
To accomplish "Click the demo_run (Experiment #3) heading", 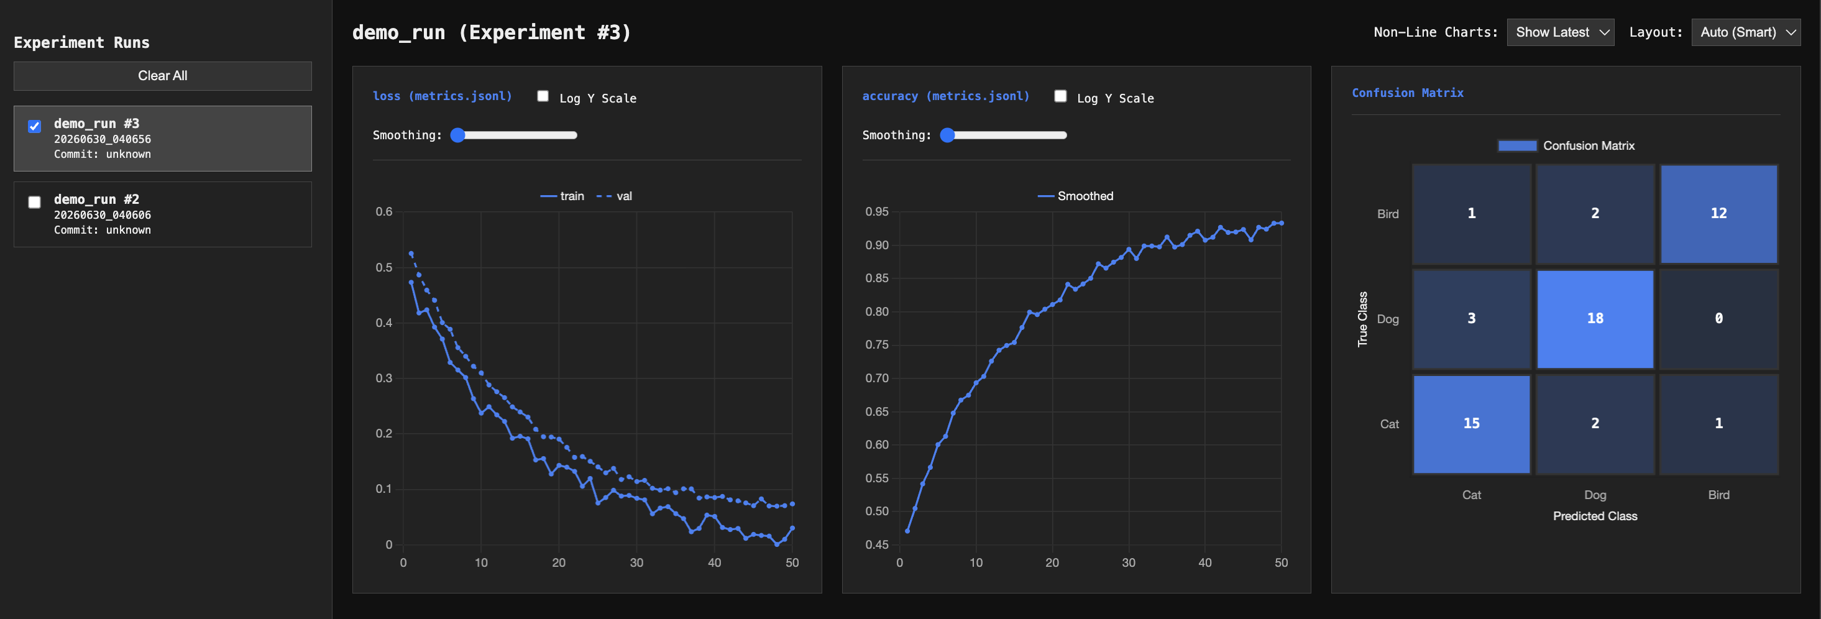I will [x=492, y=32].
